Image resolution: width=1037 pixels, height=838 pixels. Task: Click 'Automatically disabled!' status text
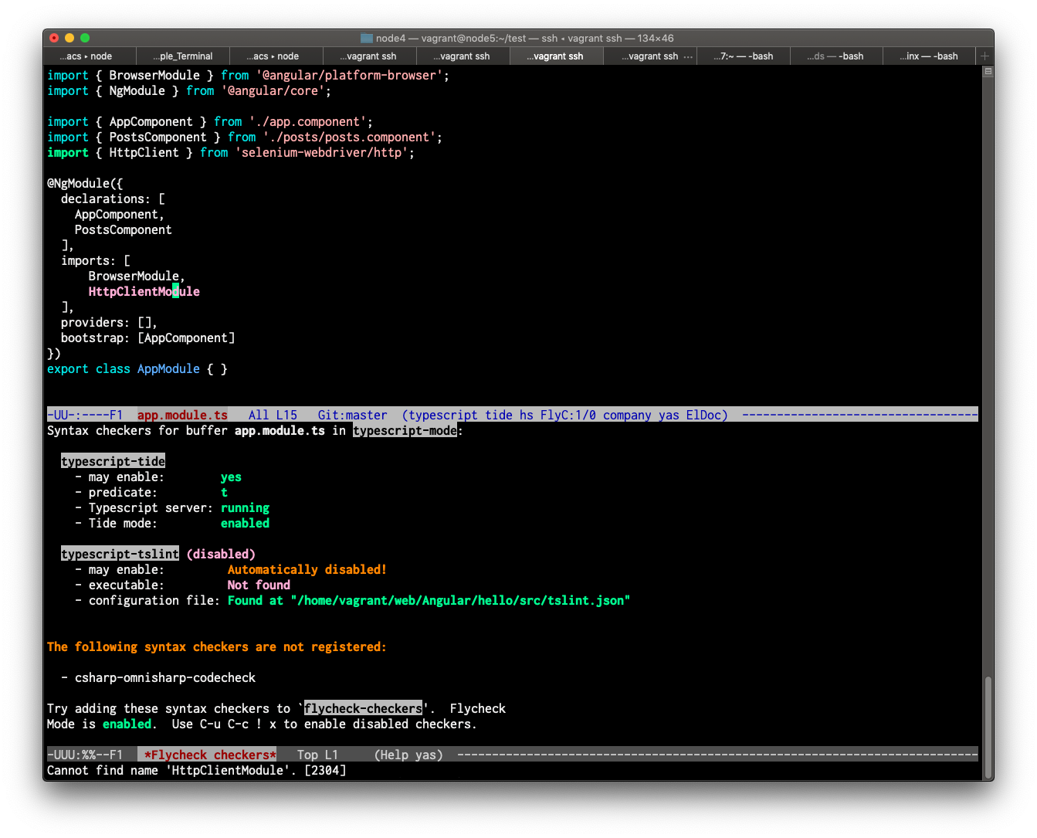(307, 570)
